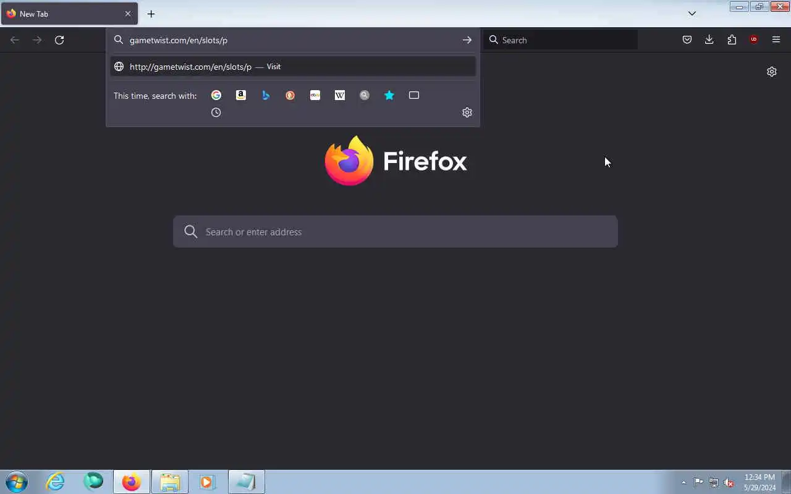Select the New Tab tab

(x=69, y=14)
